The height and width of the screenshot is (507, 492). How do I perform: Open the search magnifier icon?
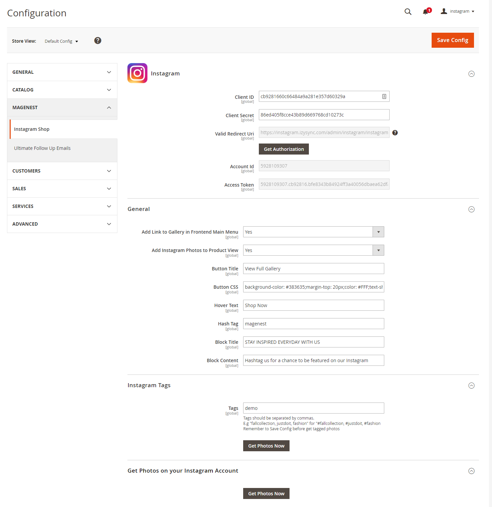click(408, 12)
